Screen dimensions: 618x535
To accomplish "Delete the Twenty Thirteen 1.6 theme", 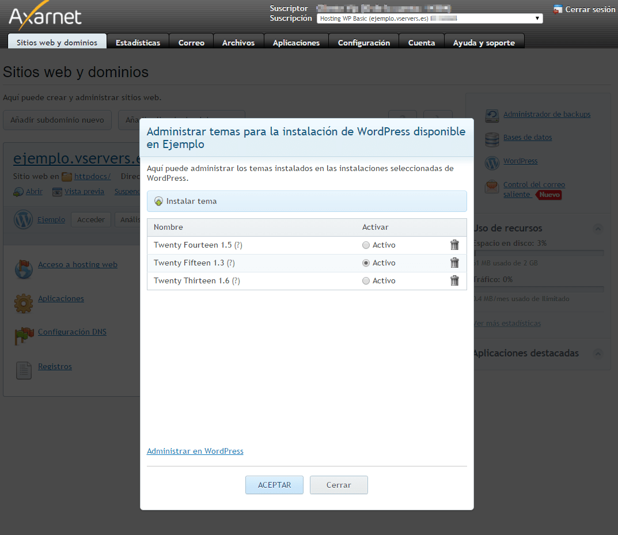I will click(x=454, y=280).
